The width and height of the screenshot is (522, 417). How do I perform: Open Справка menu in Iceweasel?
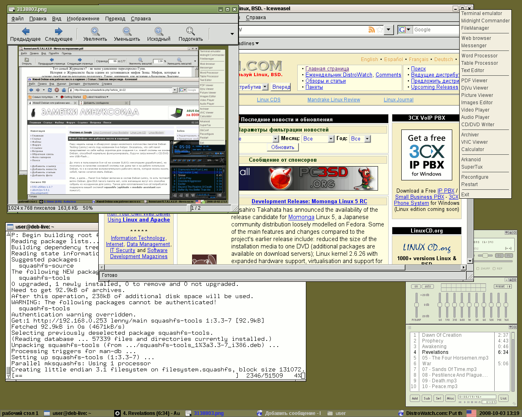click(x=256, y=18)
